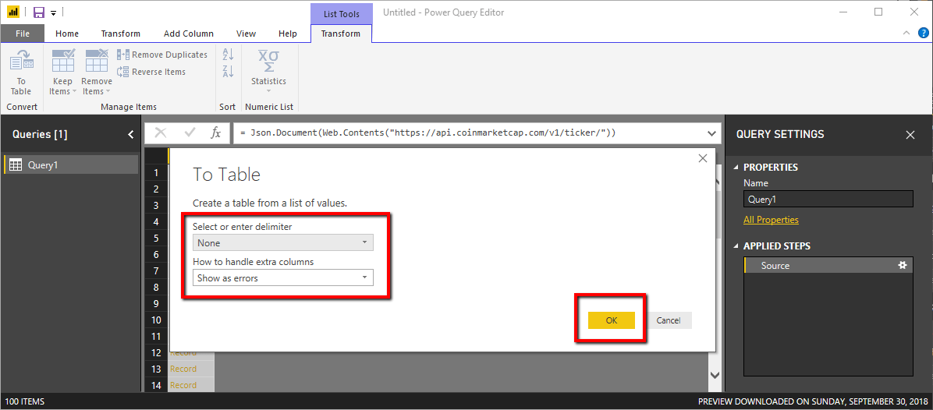
Task: Open the delimiter dropdown showing None
Action: point(283,242)
